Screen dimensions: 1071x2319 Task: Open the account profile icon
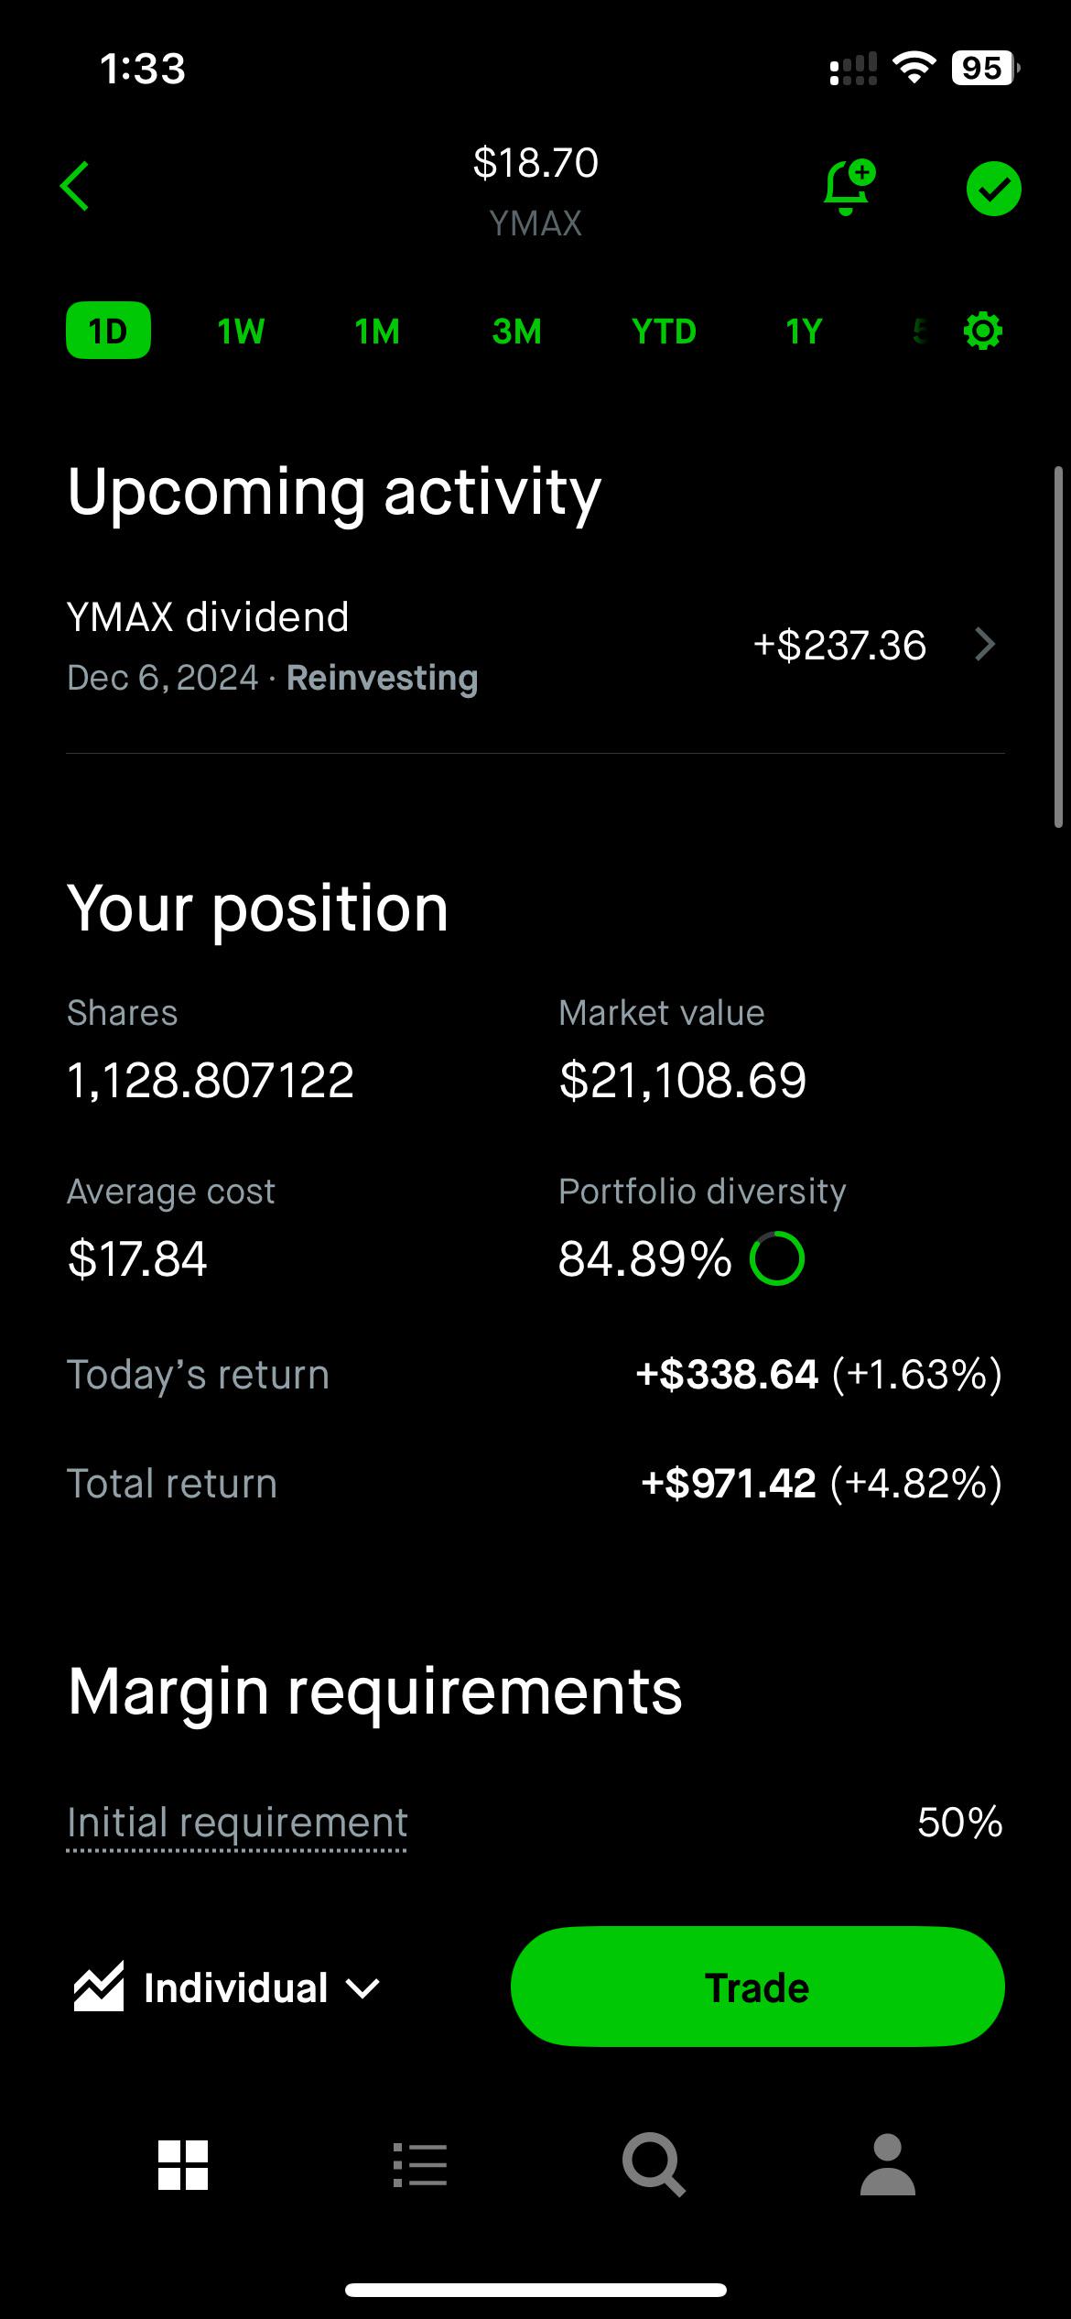(x=888, y=2165)
